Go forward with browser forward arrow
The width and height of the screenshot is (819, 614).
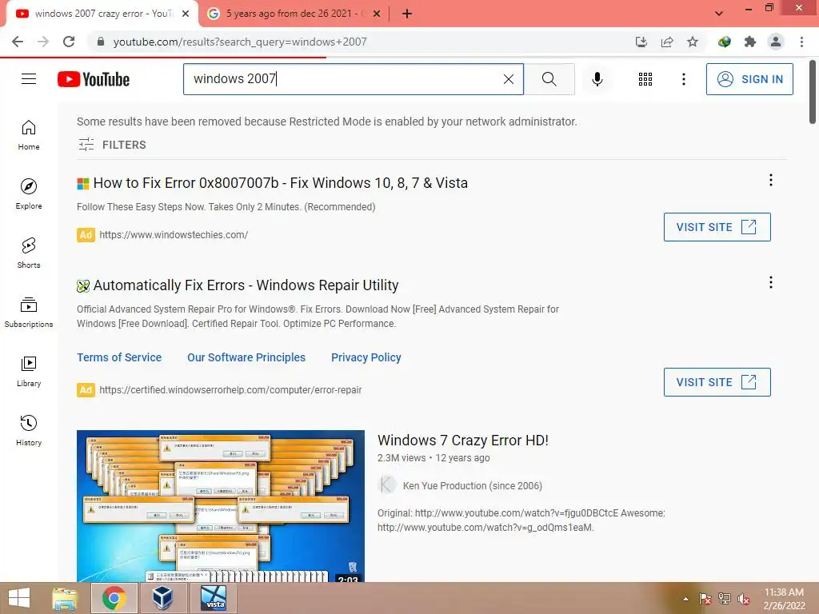(x=43, y=42)
